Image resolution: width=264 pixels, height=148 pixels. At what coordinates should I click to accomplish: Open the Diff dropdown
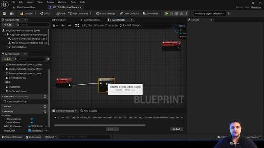point(45,14)
